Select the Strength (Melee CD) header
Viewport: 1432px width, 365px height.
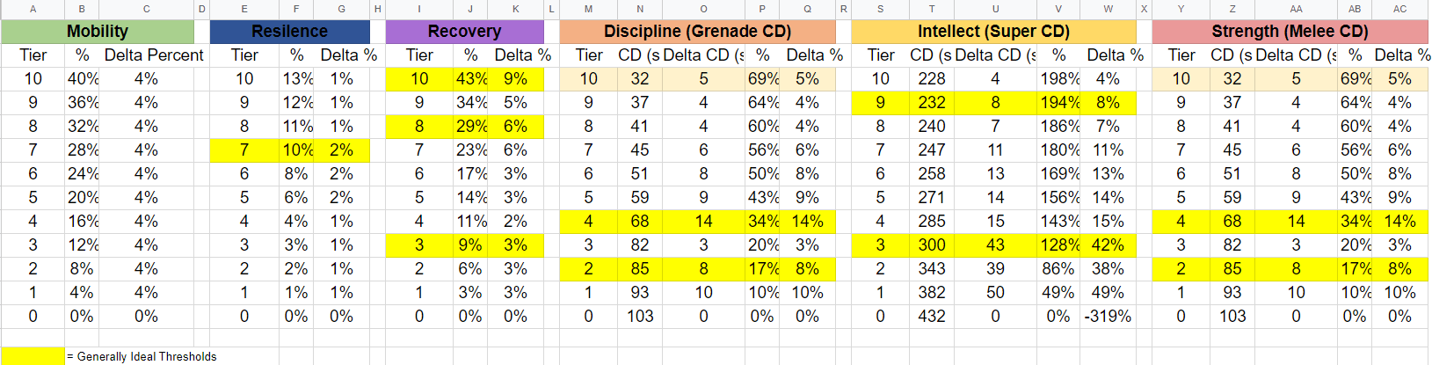point(1290,32)
